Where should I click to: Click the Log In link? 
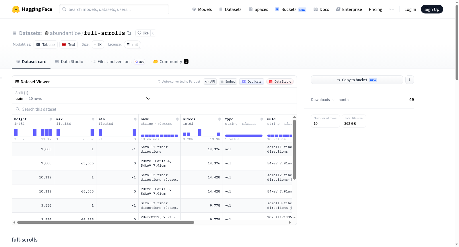point(410,9)
